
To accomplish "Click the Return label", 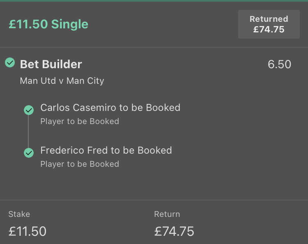I will point(167,214).
